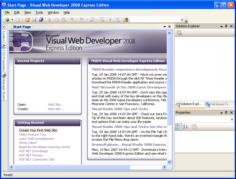Click the New Web Site toolbar icon
Screen dimensions: 236x179
tap(7, 20)
